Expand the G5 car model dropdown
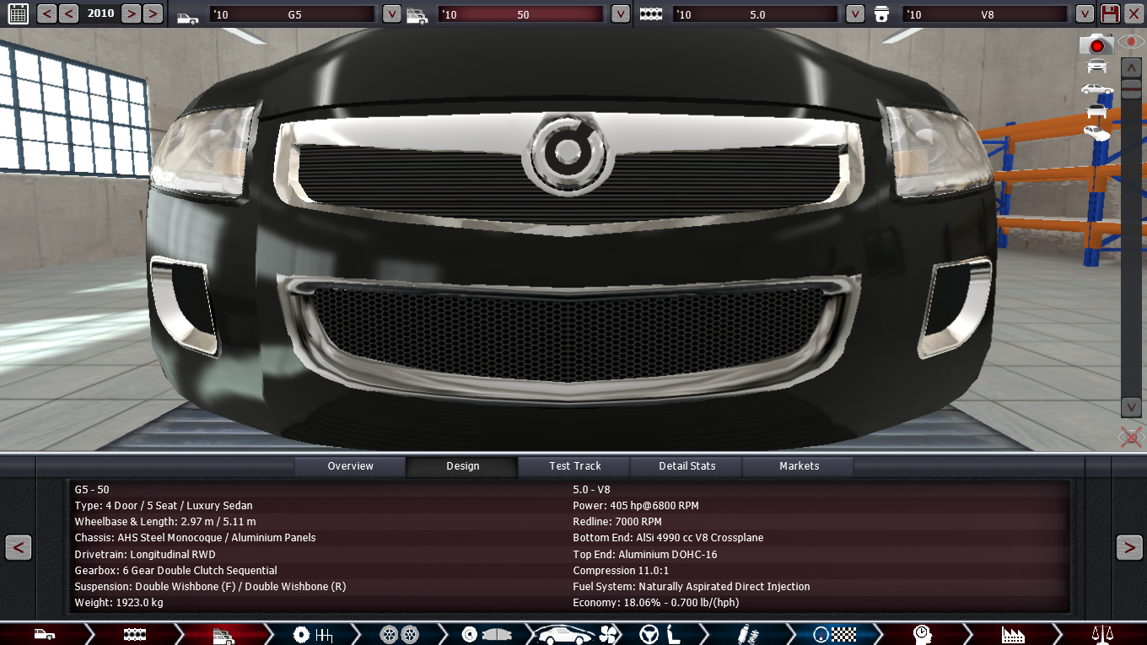 (x=391, y=14)
